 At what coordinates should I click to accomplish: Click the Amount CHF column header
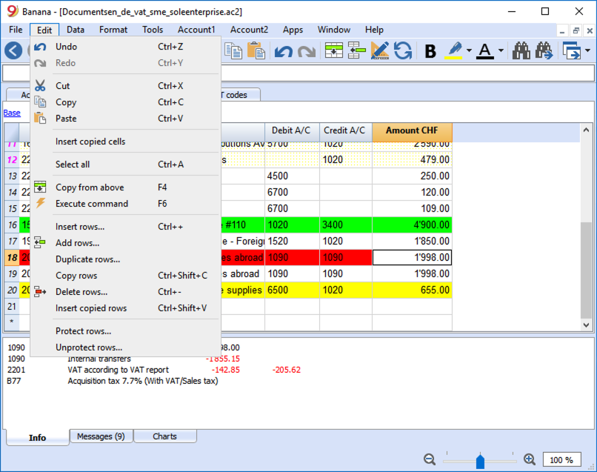pos(412,130)
